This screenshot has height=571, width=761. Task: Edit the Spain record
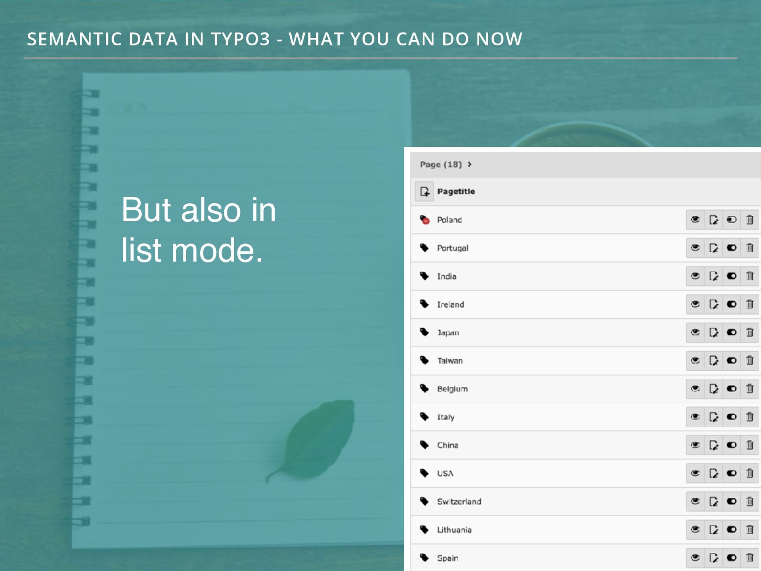click(x=713, y=558)
